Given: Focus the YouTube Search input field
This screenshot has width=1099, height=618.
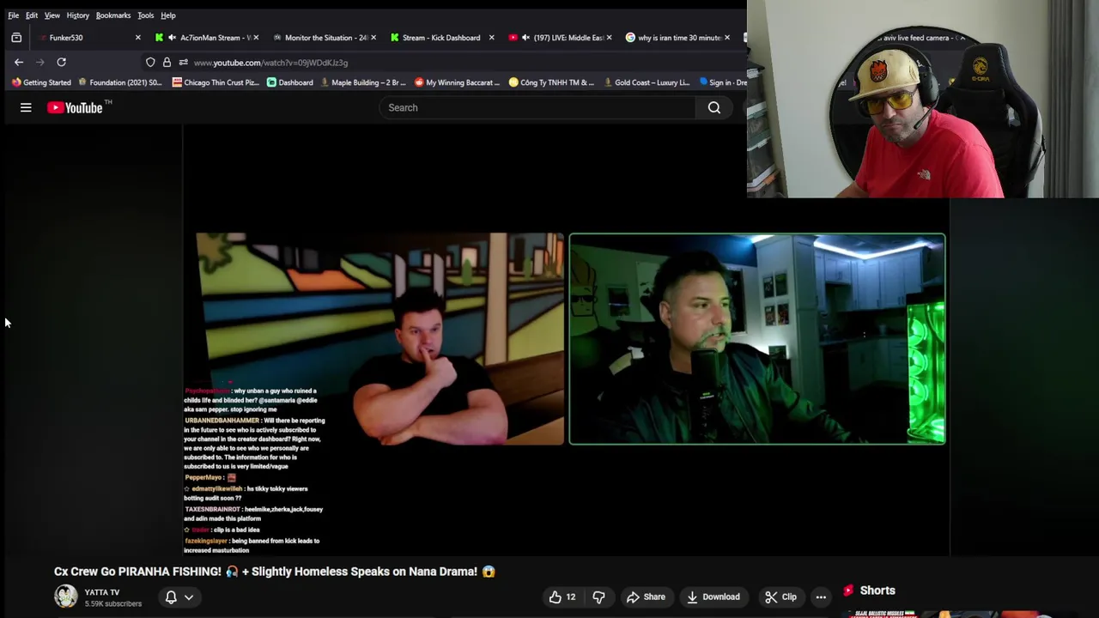Looking at the screenshot, I should (537, 107).
